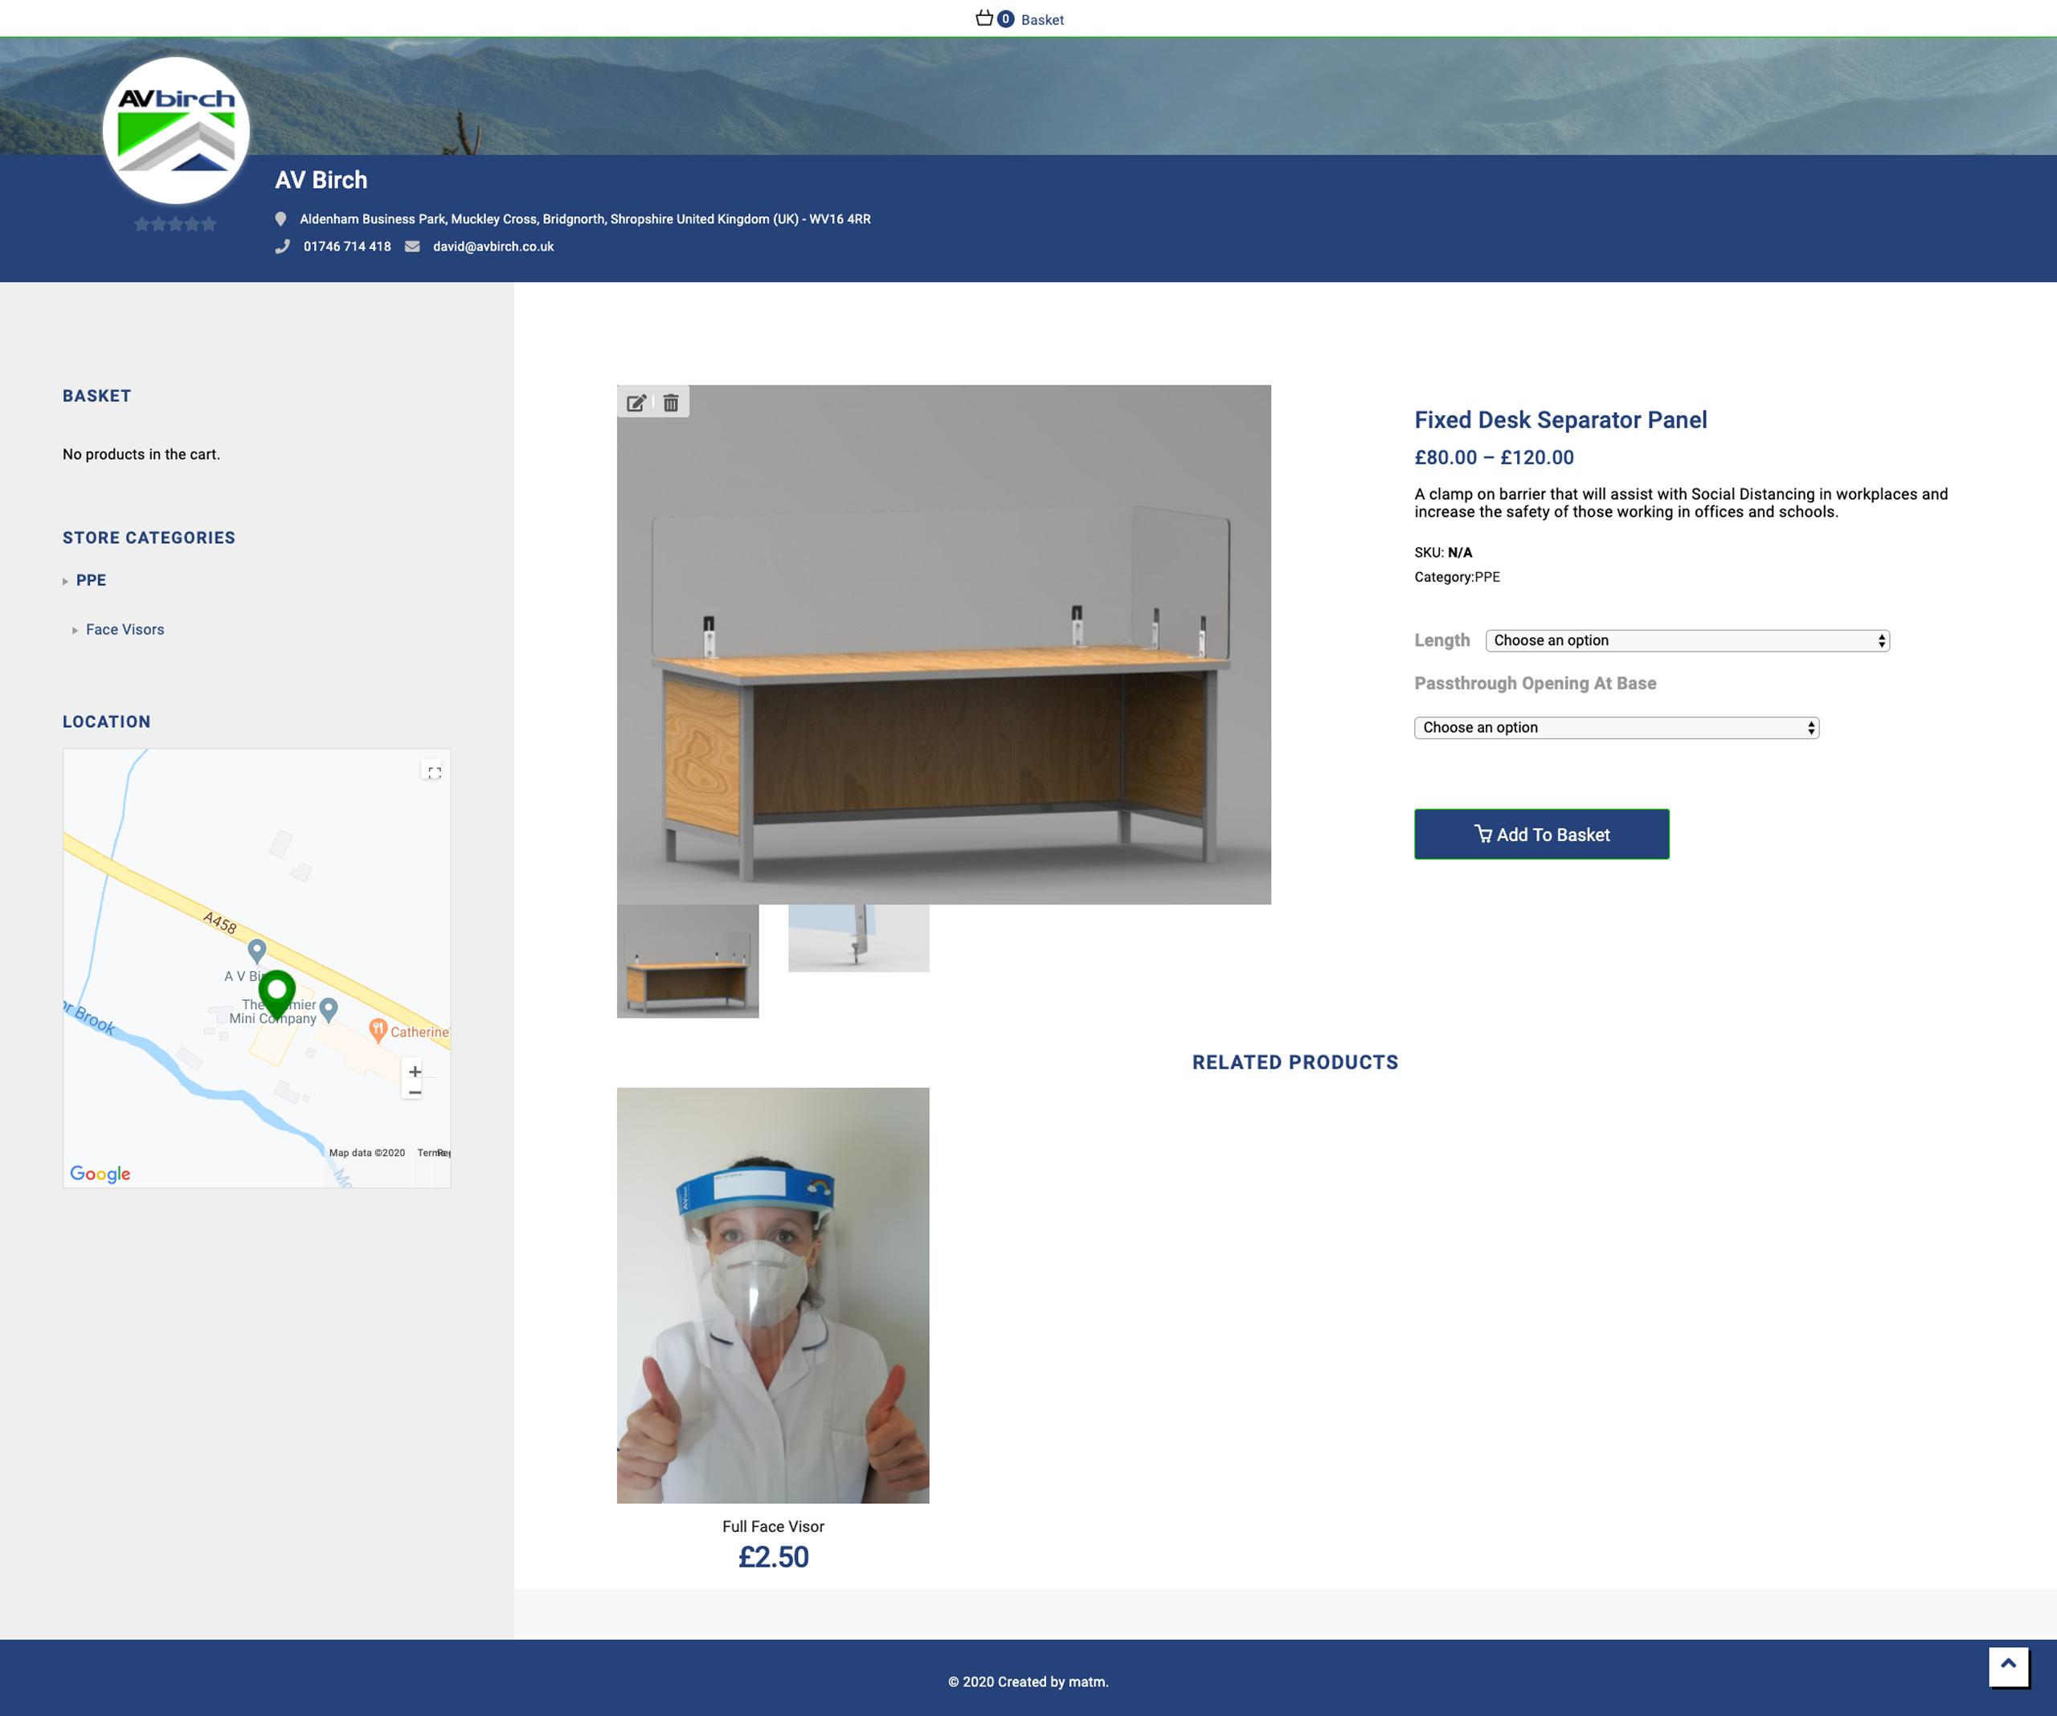Click Add To Basket button

[1541, 835]
